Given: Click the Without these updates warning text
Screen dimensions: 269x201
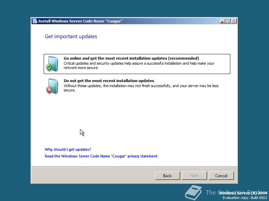Looking at the screenshot, I should [141, 88].
